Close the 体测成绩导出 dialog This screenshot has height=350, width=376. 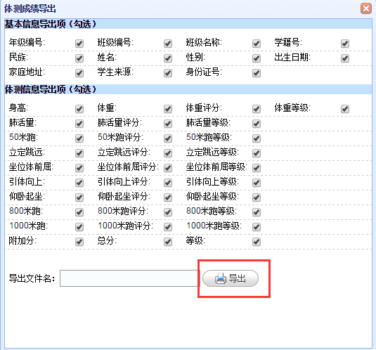366,8
